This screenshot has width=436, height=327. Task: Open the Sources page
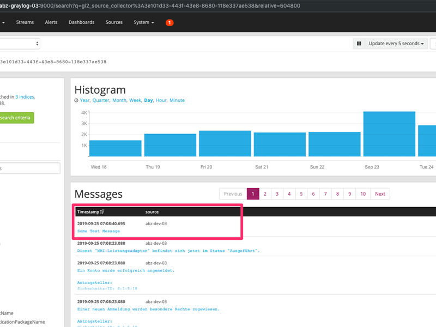[114, 22]
